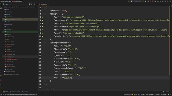Click the far-right status bar icon

[x=171, y=94]
